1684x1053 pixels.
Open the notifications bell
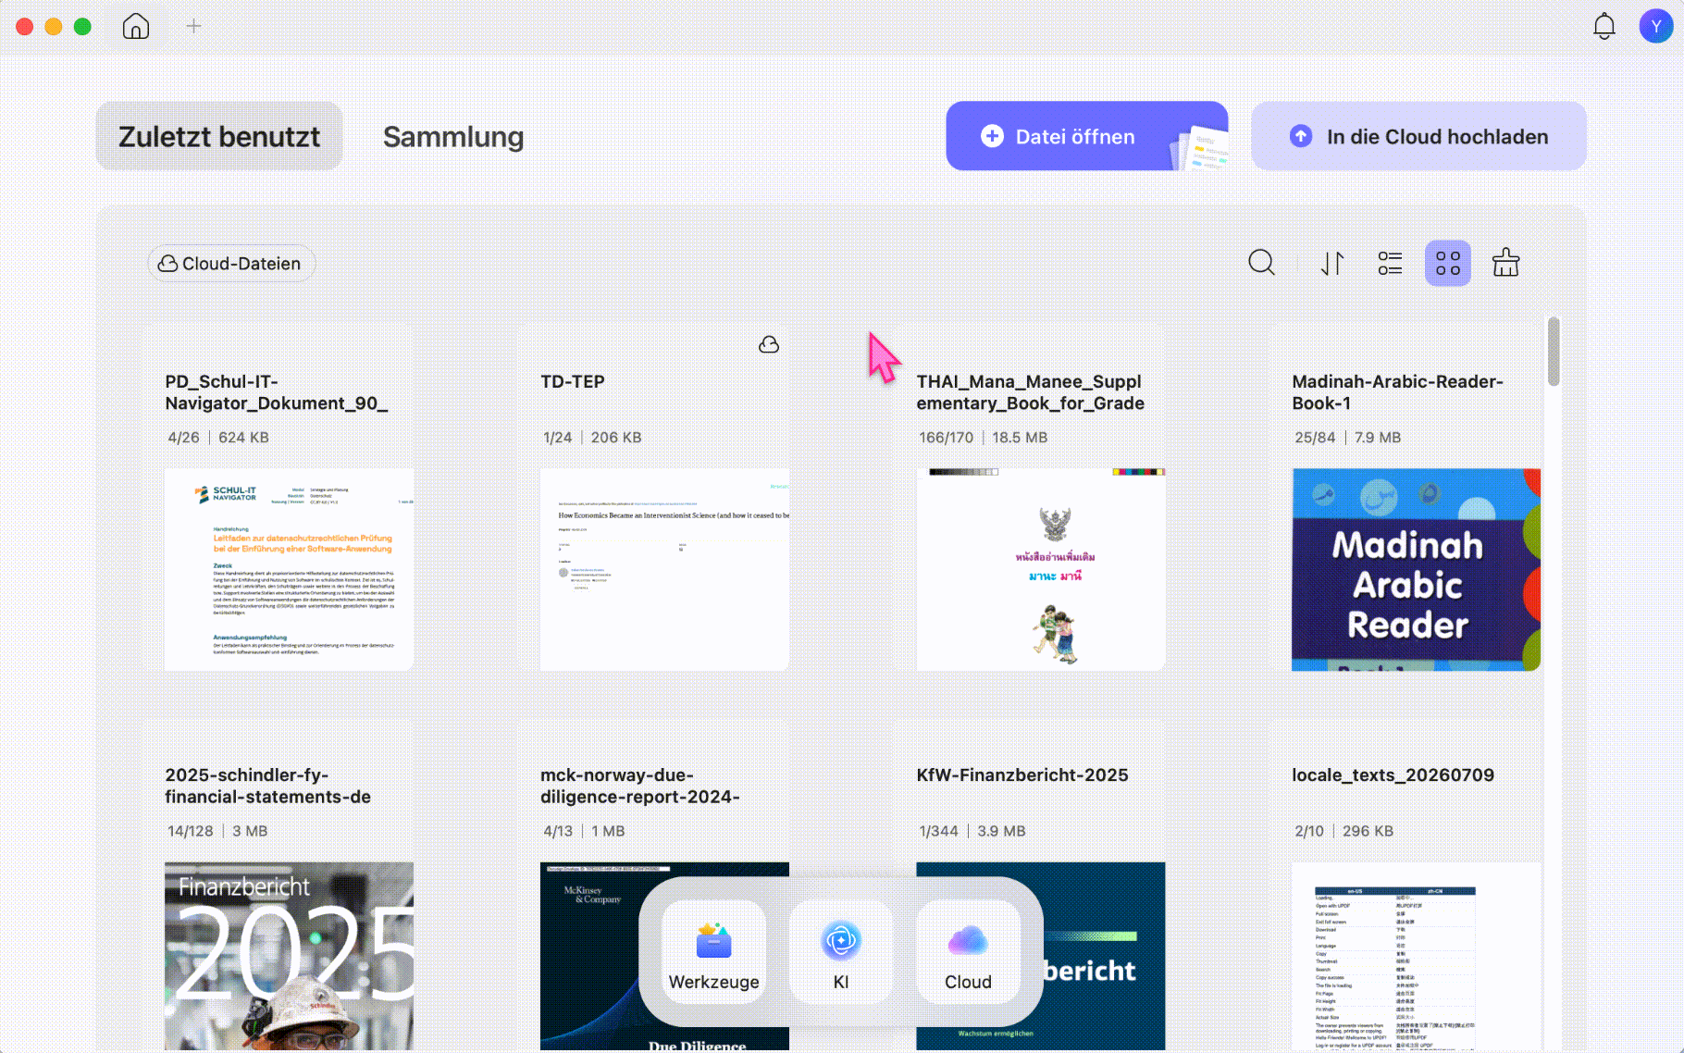tap(1604, 26)
